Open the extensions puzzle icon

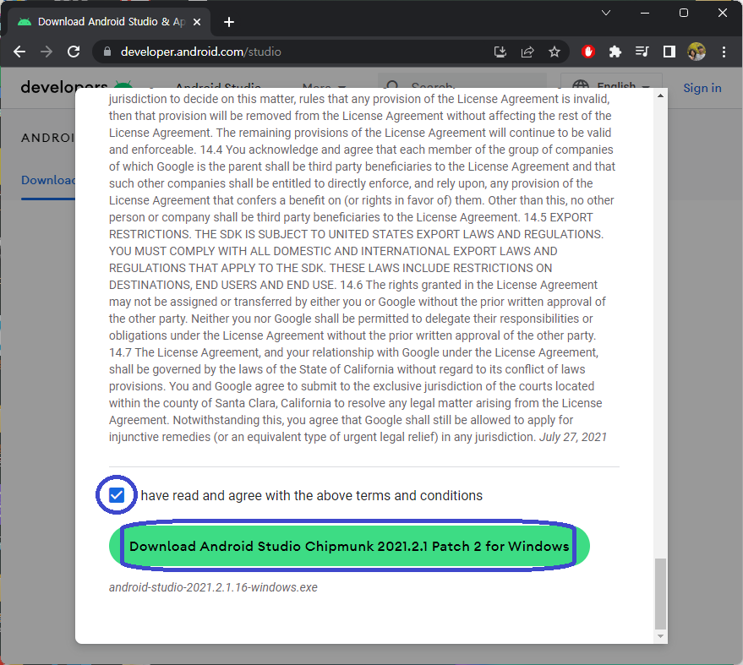(x=615, y=52)
